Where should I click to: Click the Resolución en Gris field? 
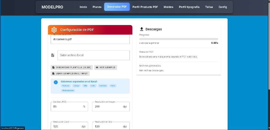pos(111,126)
